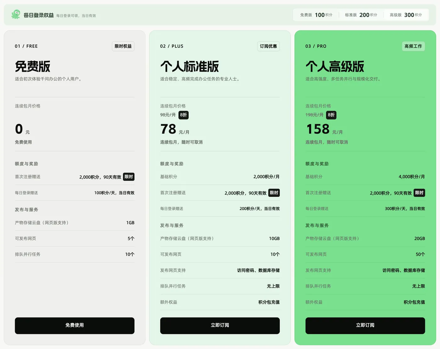
Task: Click the struck-through 198元/月 original price
Action: click(x=314, y=115)
